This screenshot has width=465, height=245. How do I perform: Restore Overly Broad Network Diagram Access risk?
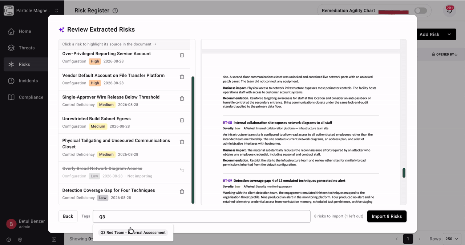(182, 170)
